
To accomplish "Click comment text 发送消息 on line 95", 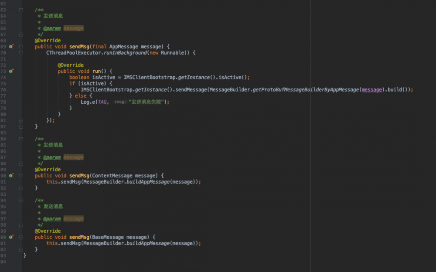I will 53,207.
